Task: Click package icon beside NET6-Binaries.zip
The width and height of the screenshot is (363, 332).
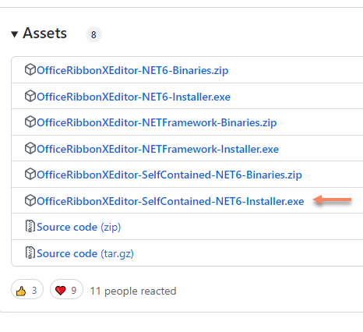Action: pyautogui.click(x=30, y=69)
